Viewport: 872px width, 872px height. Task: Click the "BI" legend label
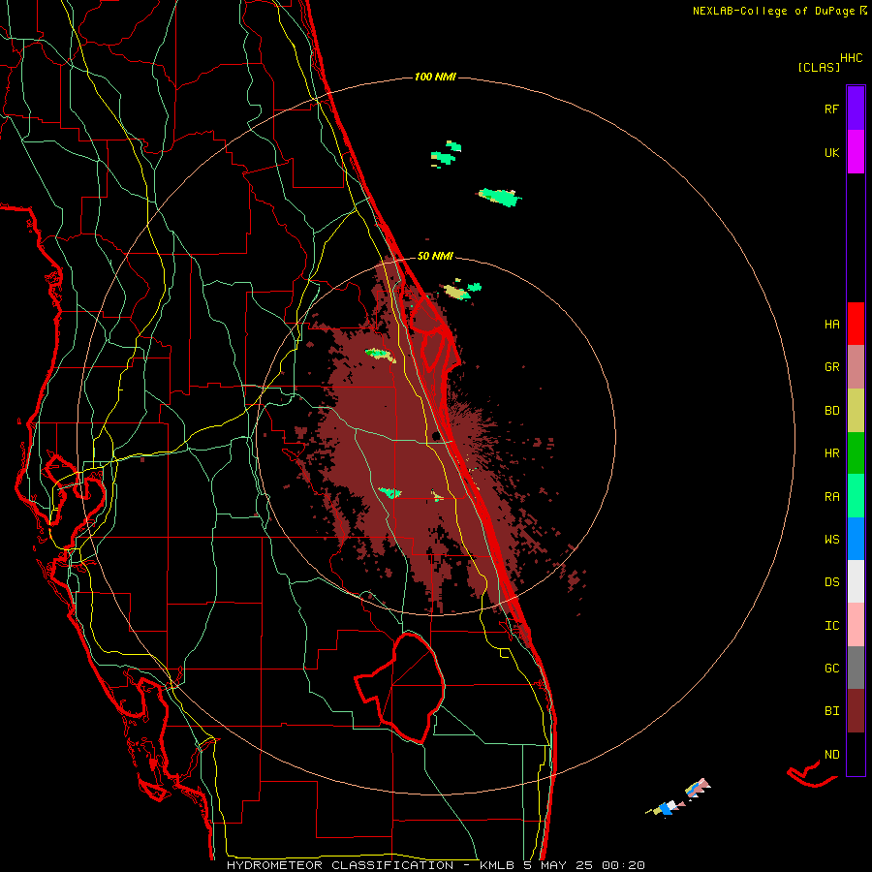(x=831, y=711)
